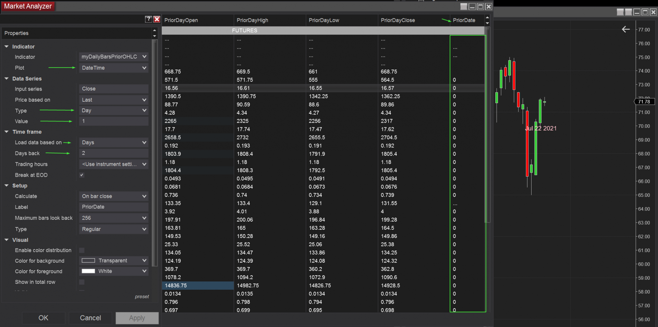Select the PriorDayHigh cell 200.06
This screenshot has width=658, height=327.
point(270,220)
